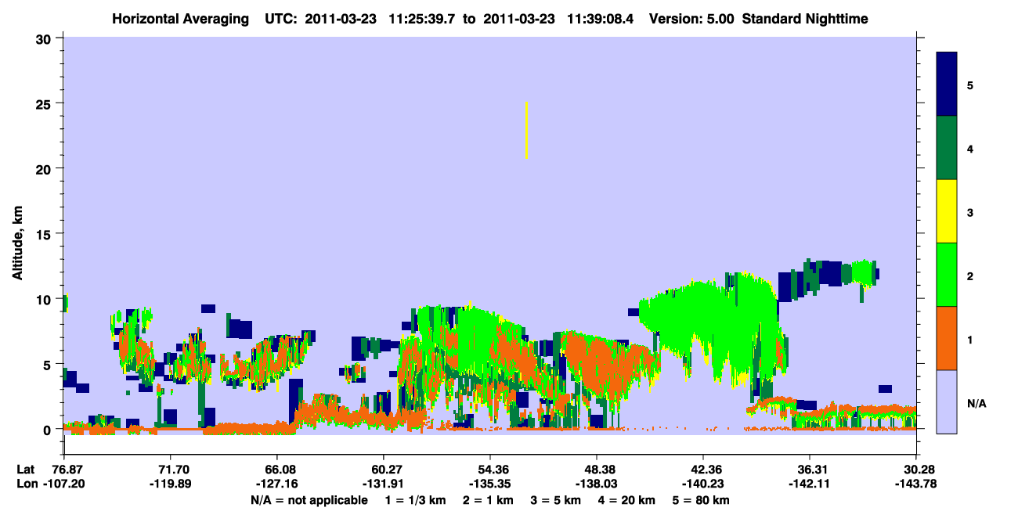Screen dimensions: 1018x522
Task: Click the longitude value -142.11
Action: pyautogui.click(x=810, y=484)
